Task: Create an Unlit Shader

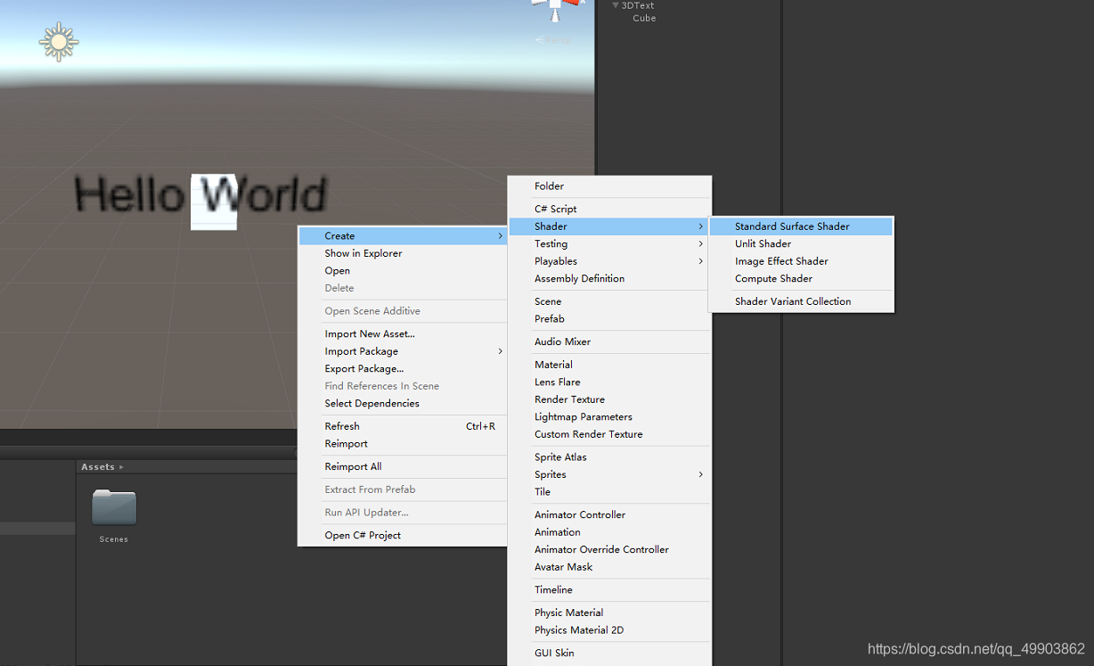Action: click(763, 243)
